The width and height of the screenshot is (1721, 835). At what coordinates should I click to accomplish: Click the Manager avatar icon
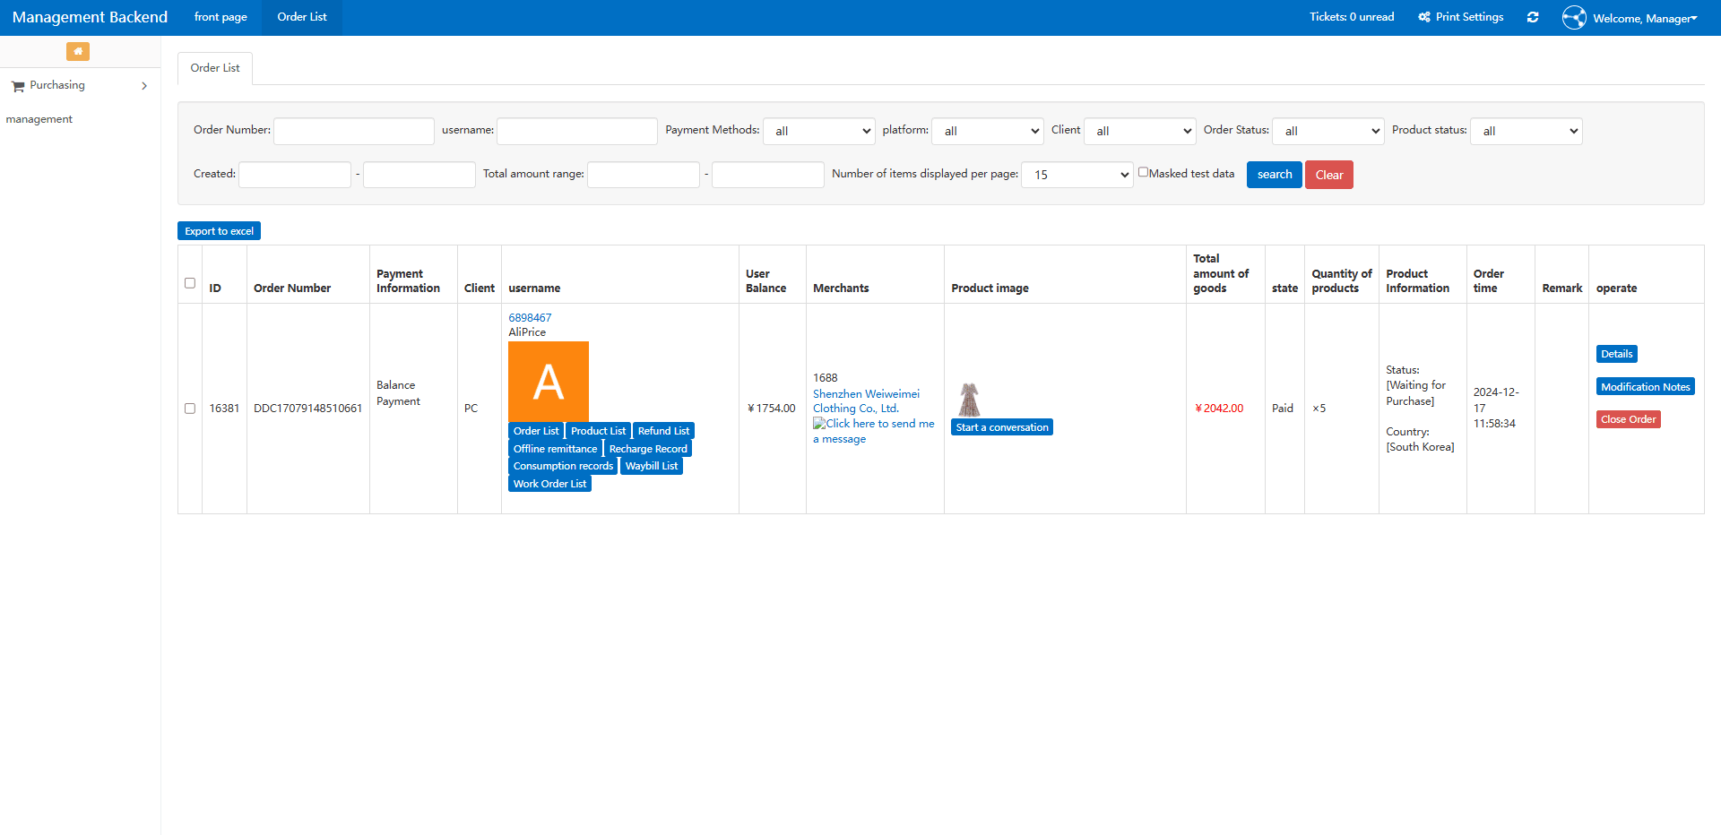pyautogui.click(x=1574, y=17)
